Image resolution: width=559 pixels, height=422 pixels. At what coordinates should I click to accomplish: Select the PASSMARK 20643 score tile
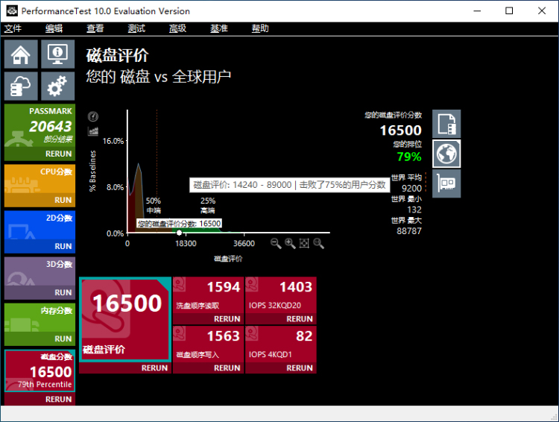point(40,125)
